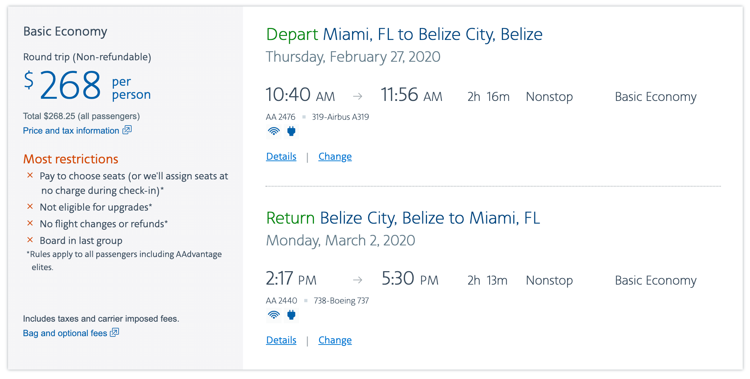750x379 pixels.
Task: Click the arrow between 2:17 PM and 5:30 PM
Action: (x=358, y=280)
